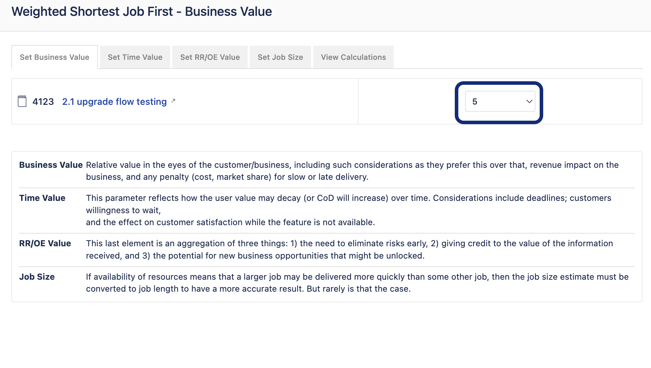Go to the Set Job Size tab

pyautogui.click(x=280, y=57)
